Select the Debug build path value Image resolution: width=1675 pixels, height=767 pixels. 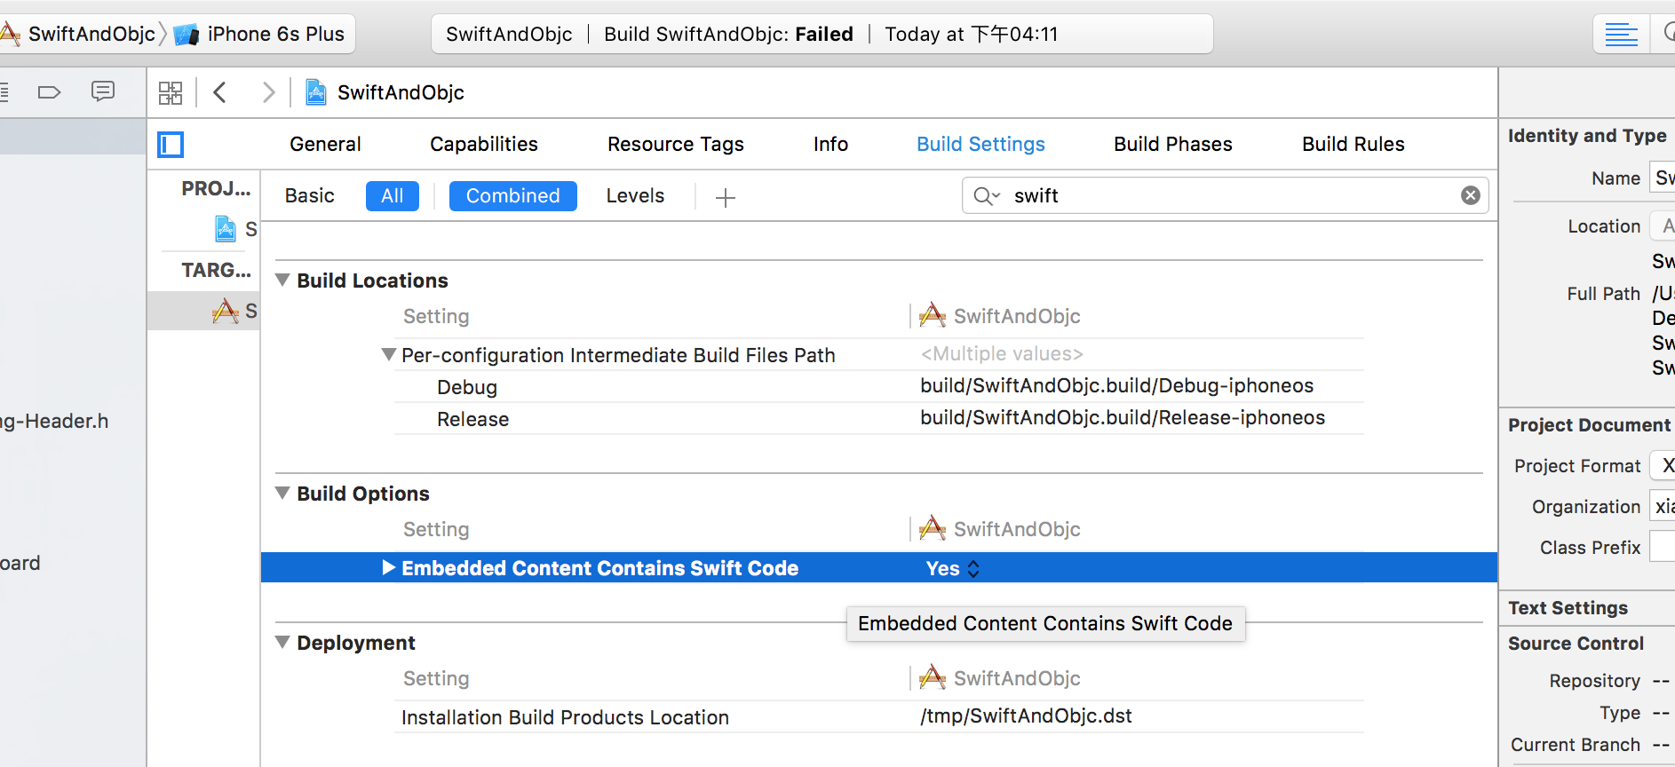click(1116, 385)
